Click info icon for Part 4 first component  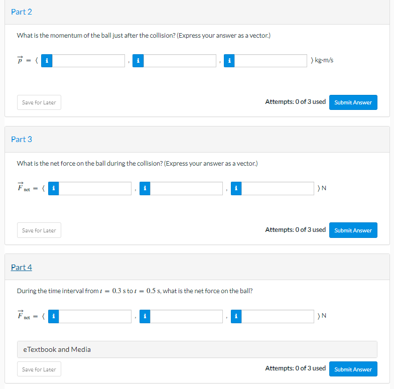(54, 316)
